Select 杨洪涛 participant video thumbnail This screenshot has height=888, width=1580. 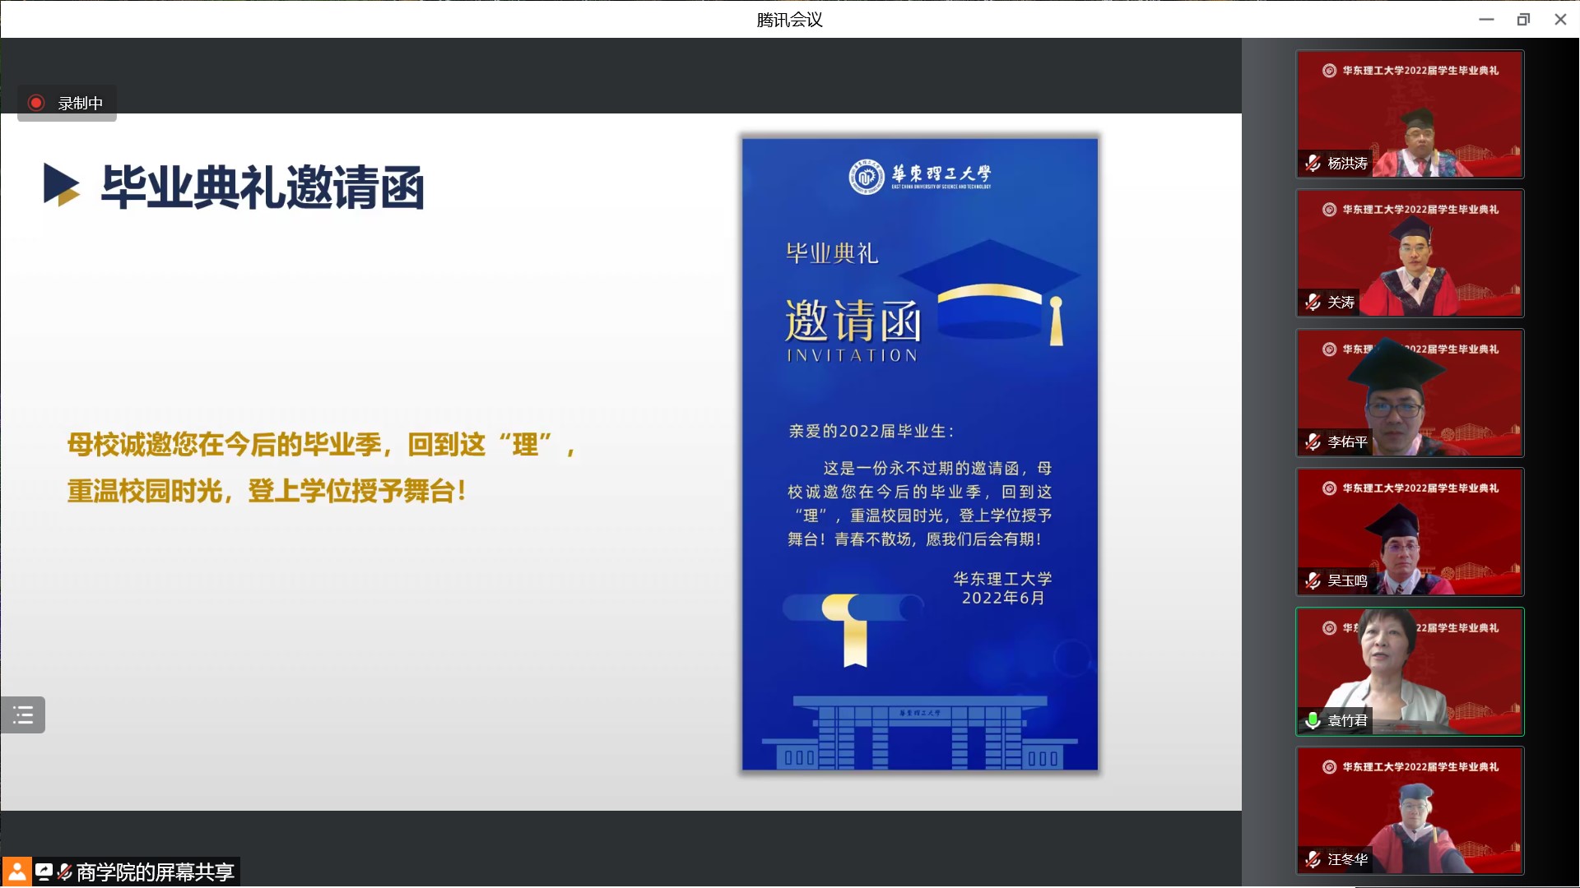tap(1410, 113)
